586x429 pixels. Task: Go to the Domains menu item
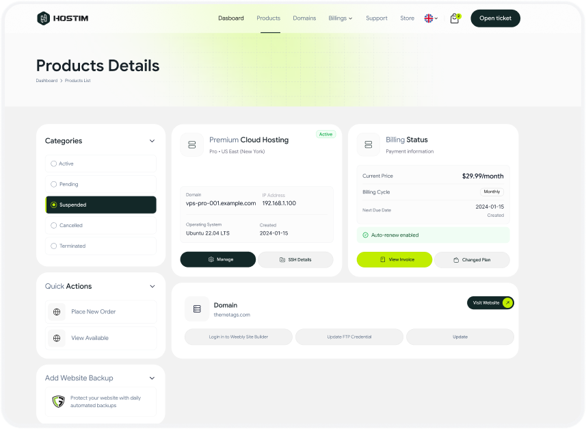tap(304, 18)
